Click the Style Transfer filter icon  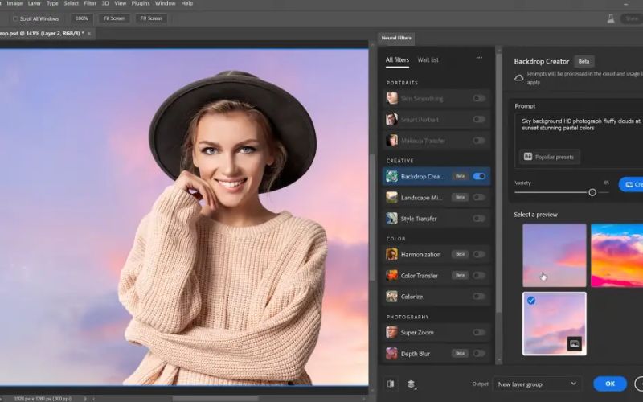[391, 218]
